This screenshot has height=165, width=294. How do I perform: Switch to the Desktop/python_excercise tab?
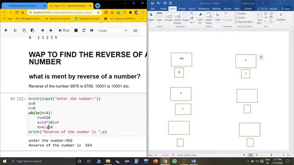tap(24, 6)
